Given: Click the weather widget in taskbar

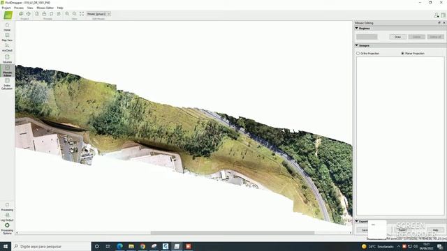Looking at the screenshot, I should (377, 246).
